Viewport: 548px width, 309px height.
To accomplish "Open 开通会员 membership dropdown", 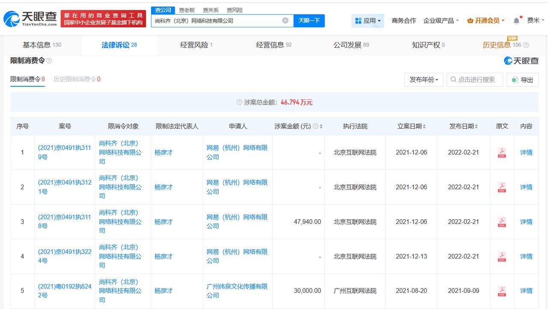I will coord(486,21).
